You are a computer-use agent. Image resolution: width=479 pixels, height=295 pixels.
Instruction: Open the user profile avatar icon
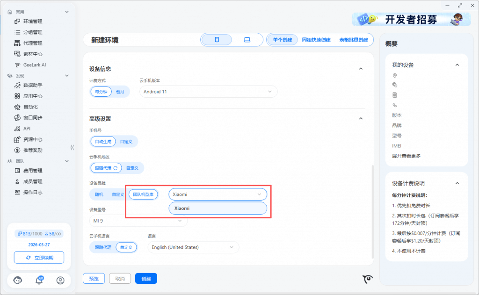[x=60, y=281]
